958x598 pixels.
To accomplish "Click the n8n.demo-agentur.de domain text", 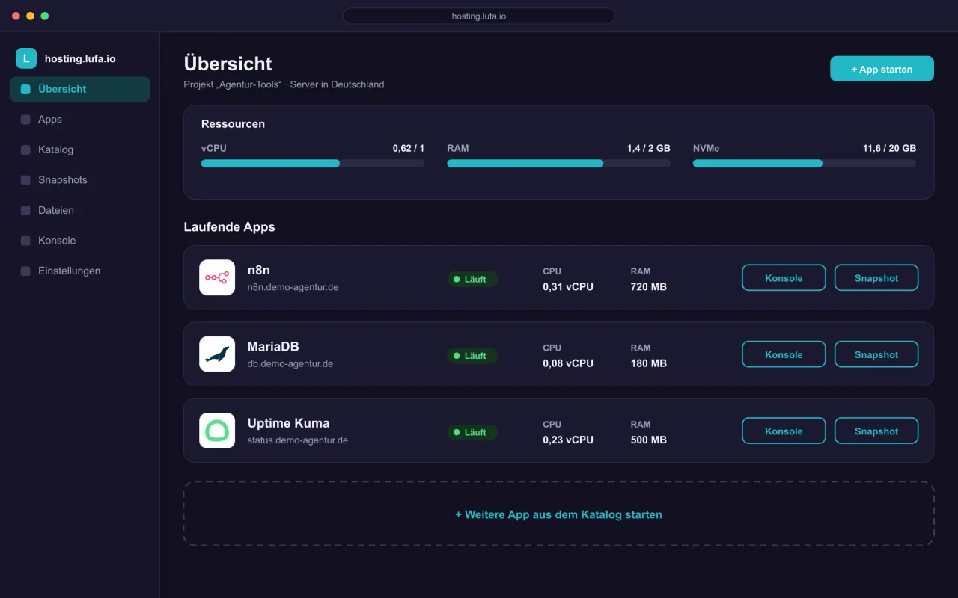I will tap(293, 287).
